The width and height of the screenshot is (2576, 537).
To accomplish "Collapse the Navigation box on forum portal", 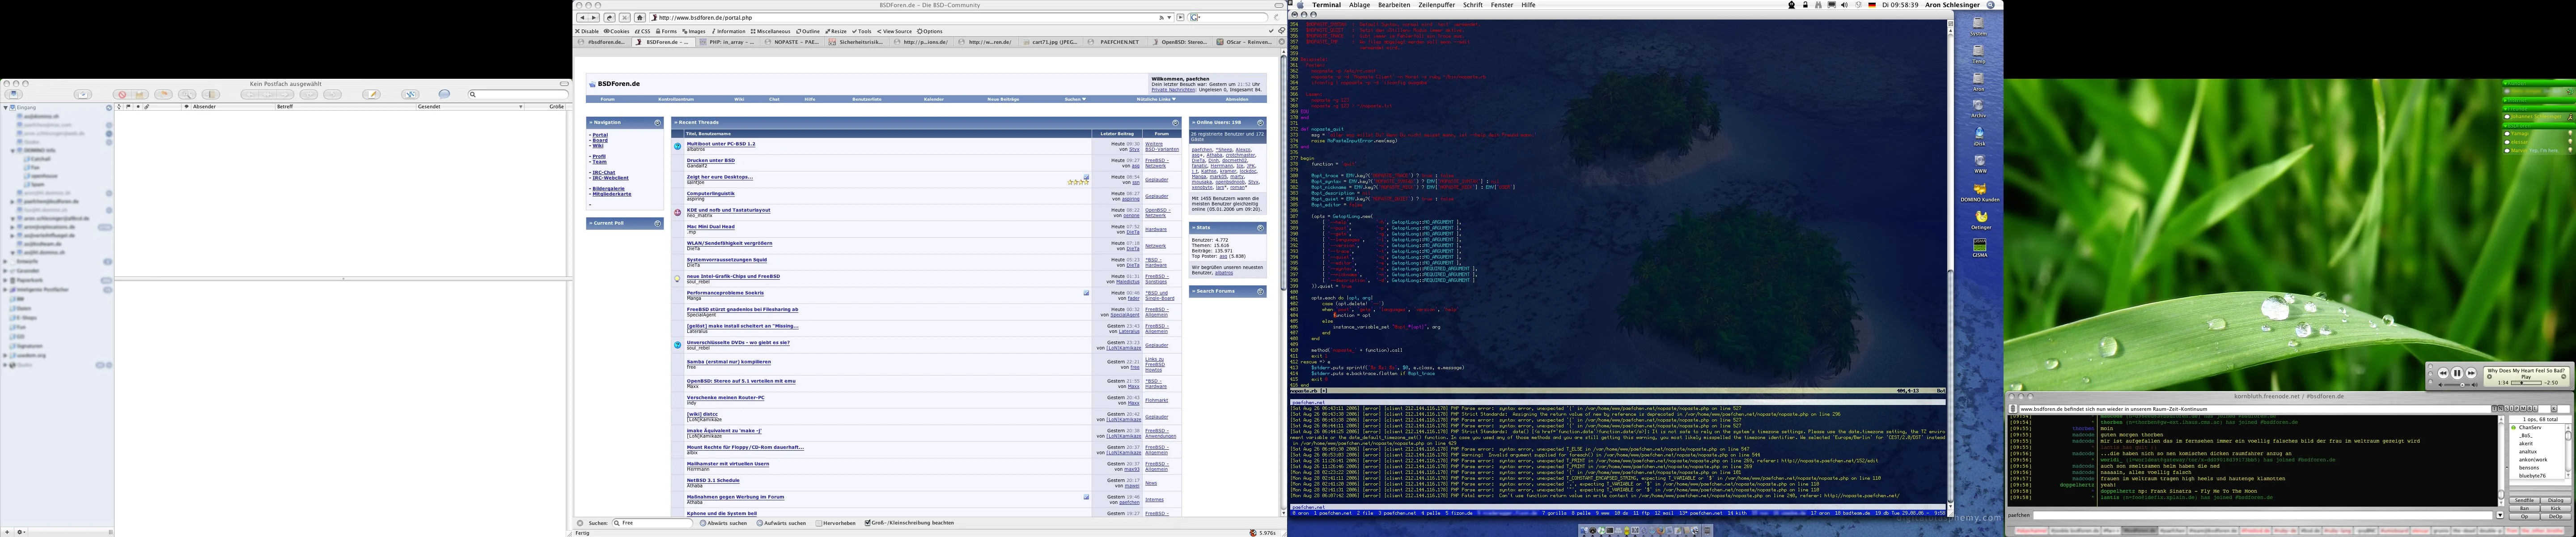I will [657, 123].
